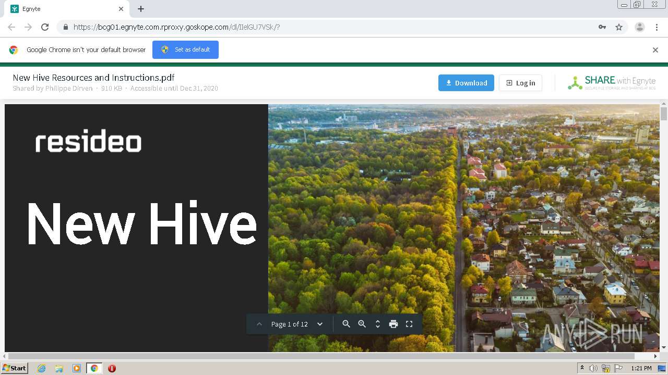The height and width of the screenshot is (375, 668).
Task: Zoom out of the PDF preview
Action: tap(346, 324)
